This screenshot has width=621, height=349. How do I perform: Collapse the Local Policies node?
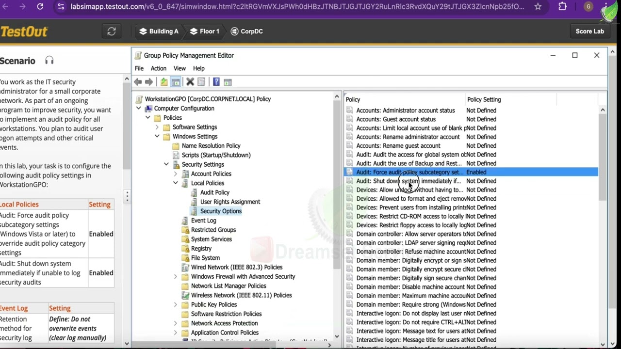175,183
